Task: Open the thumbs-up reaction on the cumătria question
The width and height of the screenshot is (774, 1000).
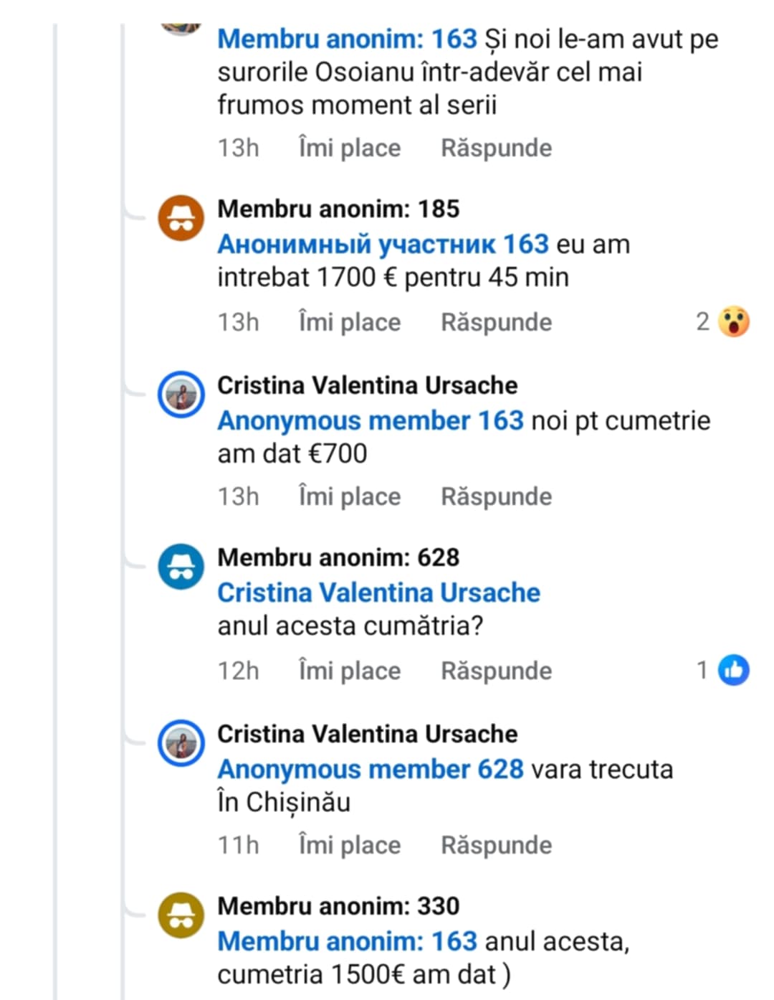Action: [x=734, y=671]
